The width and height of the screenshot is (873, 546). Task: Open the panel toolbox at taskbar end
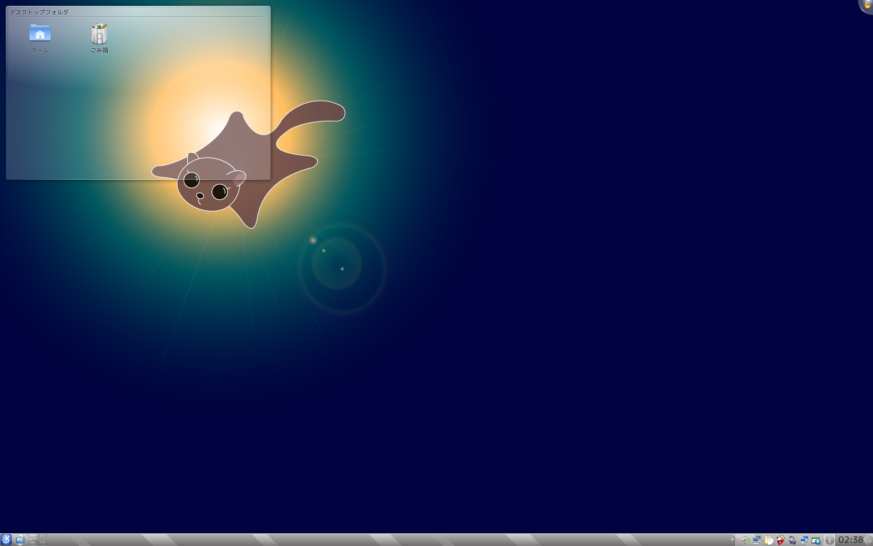click(x=868, y=540)
